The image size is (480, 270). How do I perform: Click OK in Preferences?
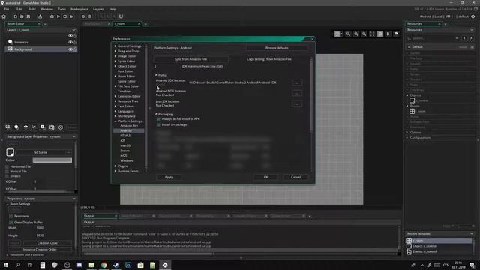(x=265, y=177)
